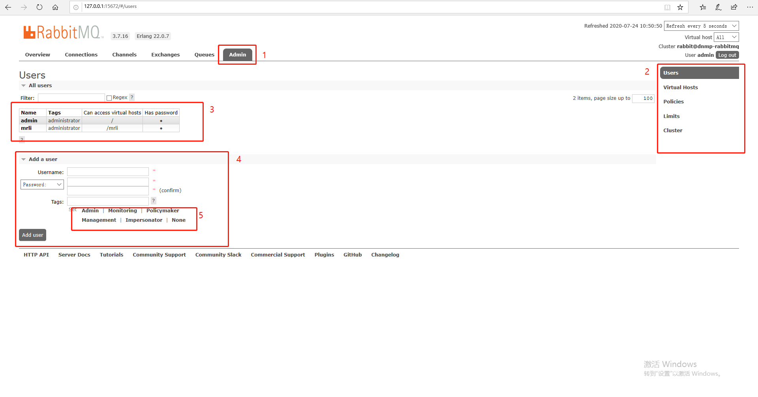Select the Admin tab
The height and width of the screenshot is (397, 758).
(238, 54)
